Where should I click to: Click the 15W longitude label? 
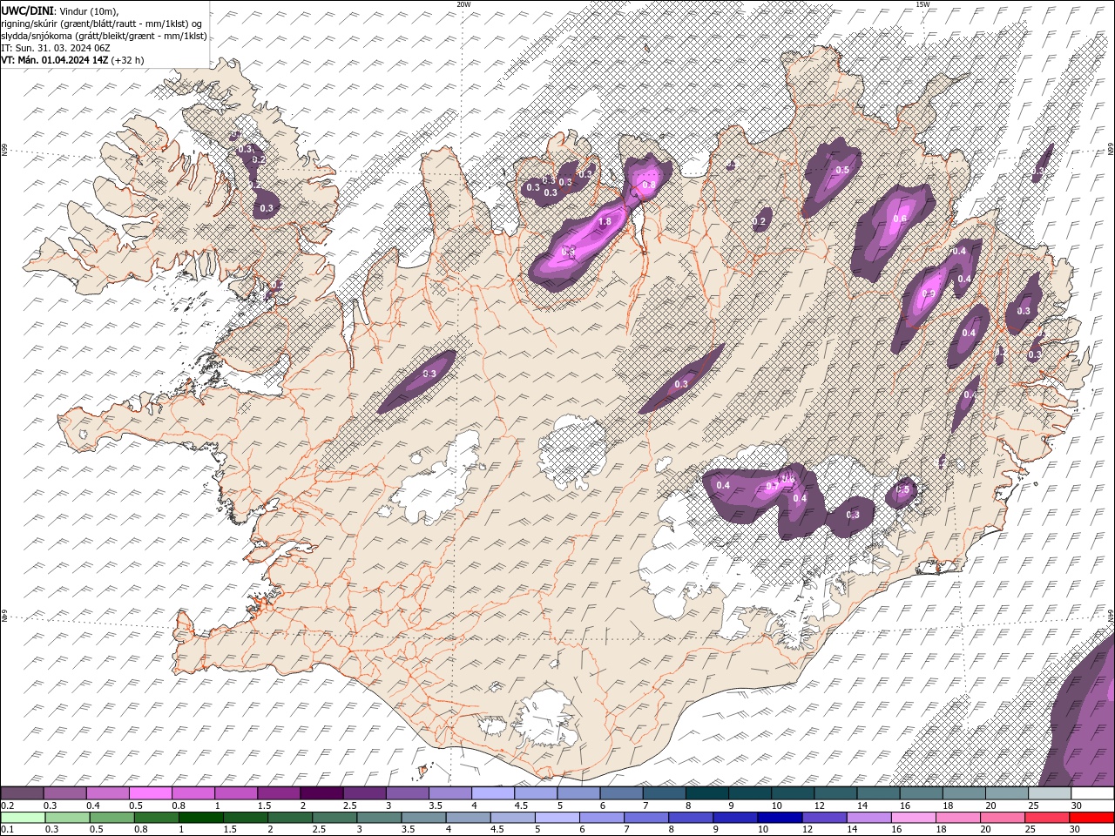coord(923,4)
